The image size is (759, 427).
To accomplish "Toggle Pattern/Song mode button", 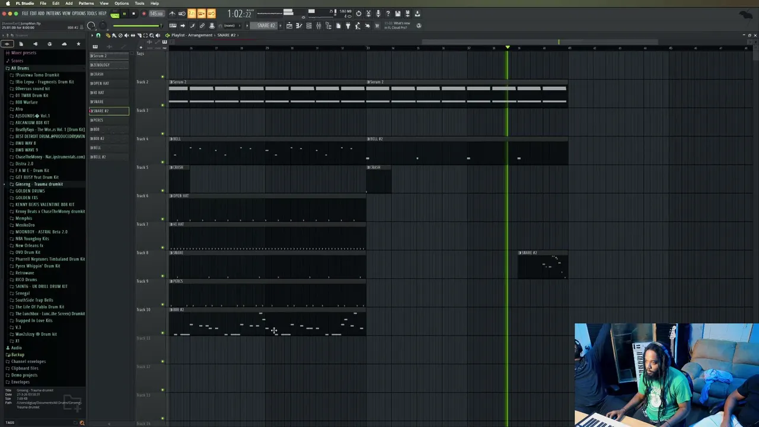I will [x=115, y=14].
